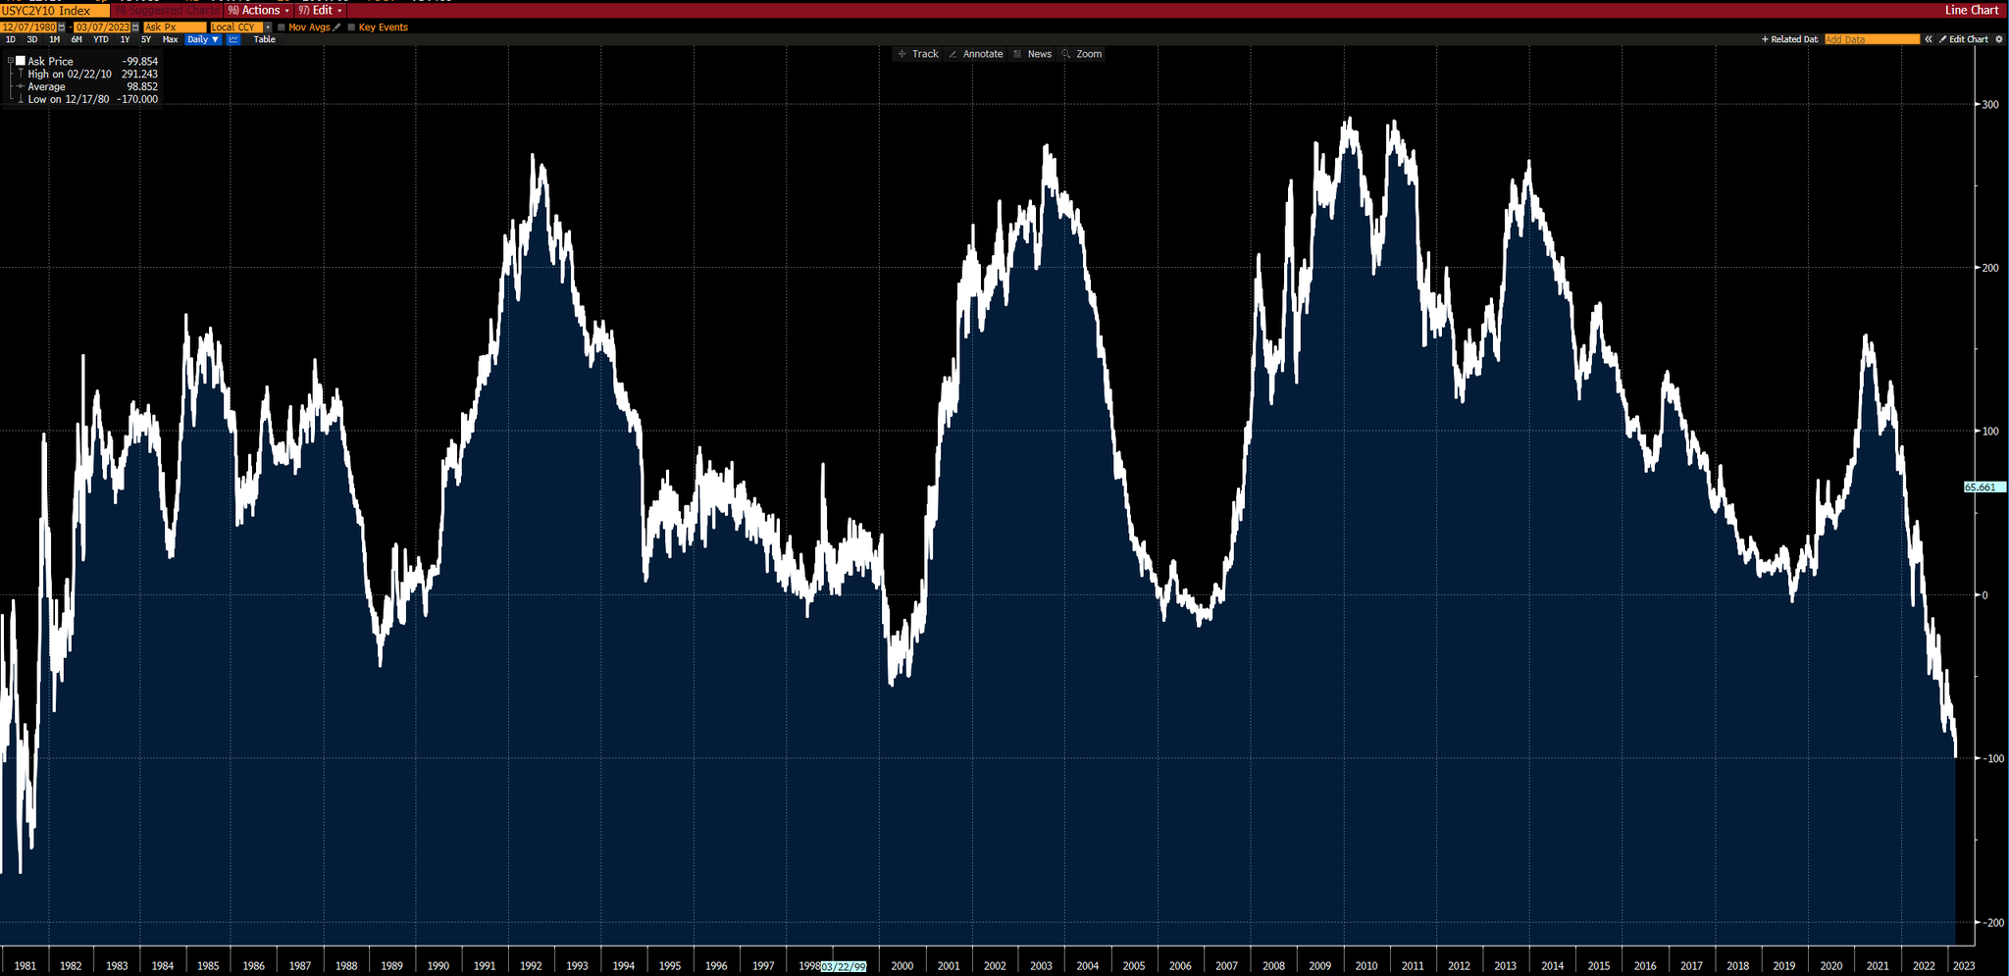
Task: Switch to the Table view tab
Action: pos(265,39)
